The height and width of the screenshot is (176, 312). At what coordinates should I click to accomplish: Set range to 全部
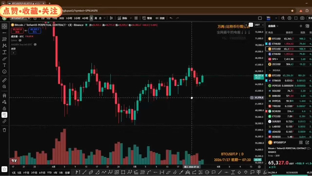[x=67, y=173]
